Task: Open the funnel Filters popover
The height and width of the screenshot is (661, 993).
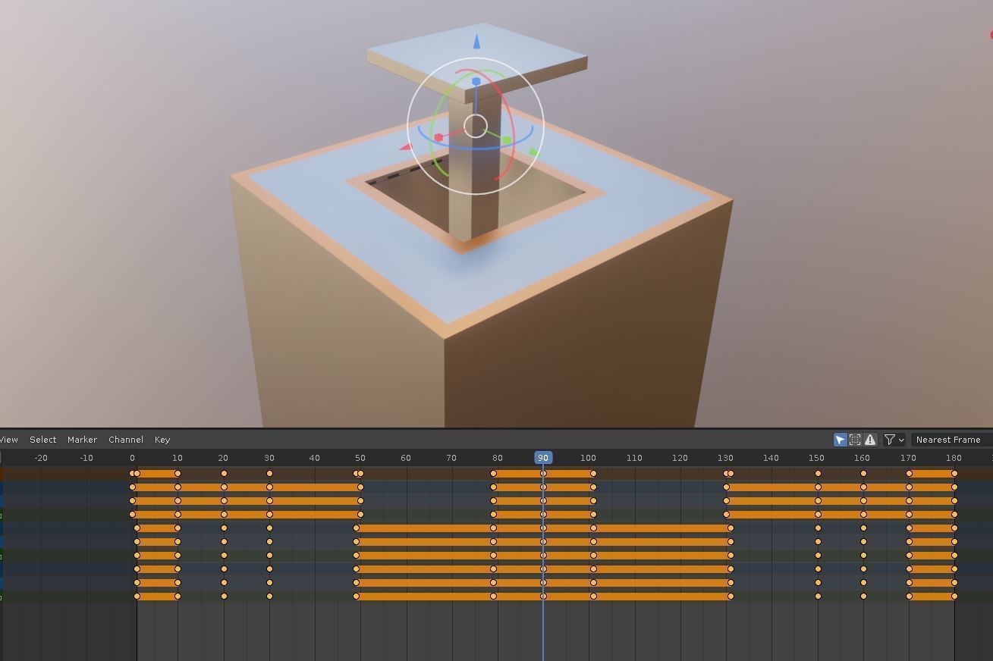Action: click(x=894, y=440)
